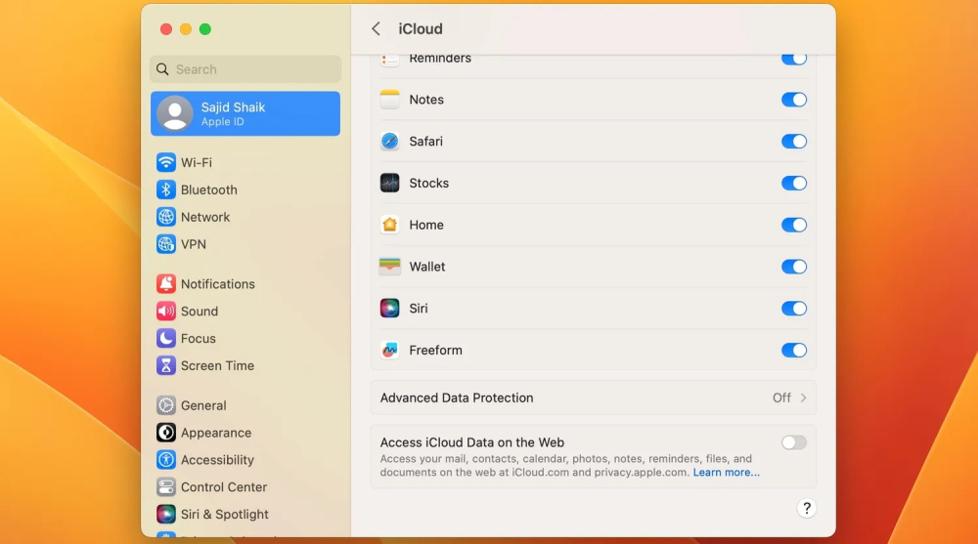The image size is (978, 544).
Task: Click the General gear icon
Action: tap(166, 405)
